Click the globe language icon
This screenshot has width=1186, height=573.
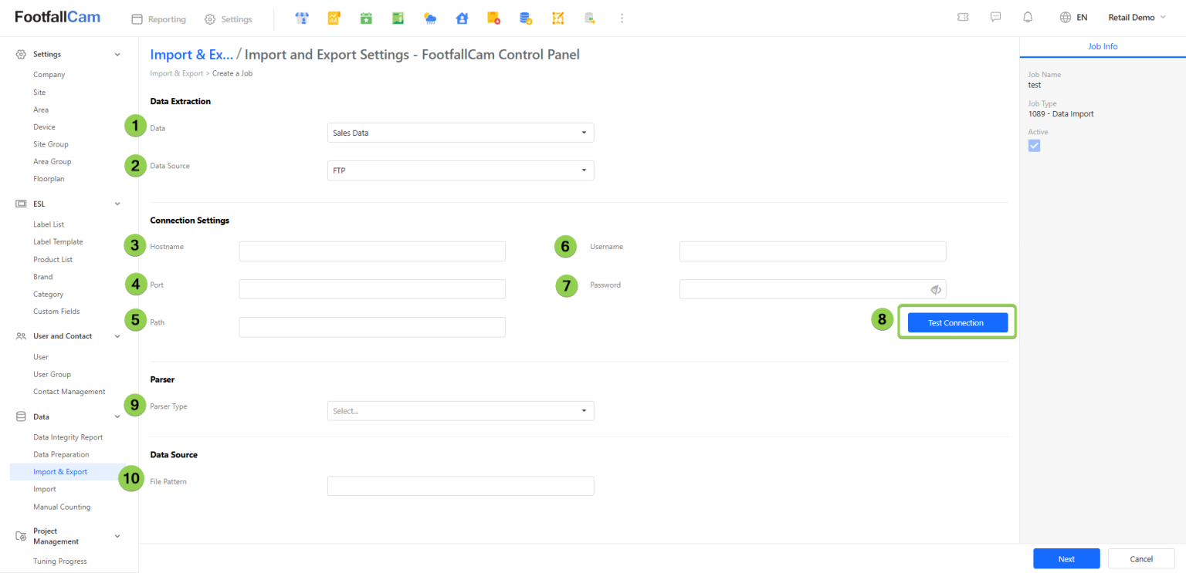(1066, 18)
